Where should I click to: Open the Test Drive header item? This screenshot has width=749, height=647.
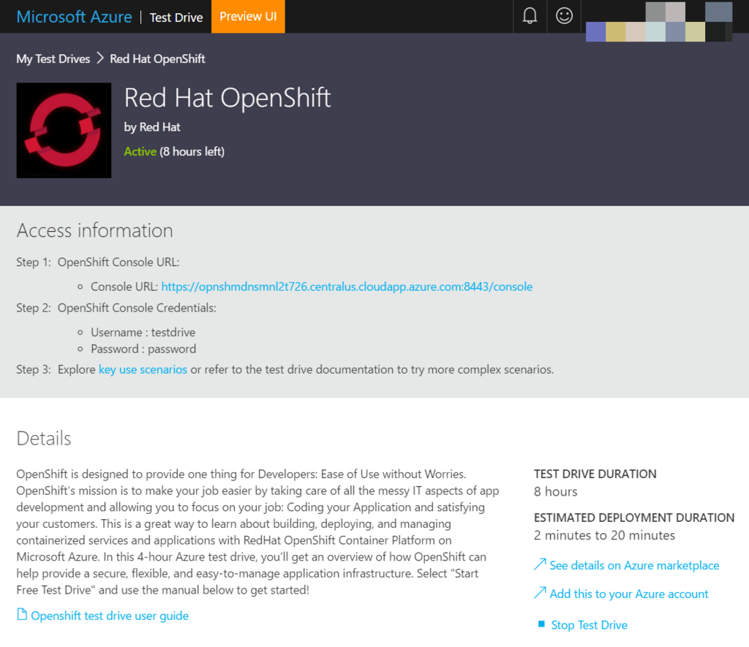[x=176, y=18]
